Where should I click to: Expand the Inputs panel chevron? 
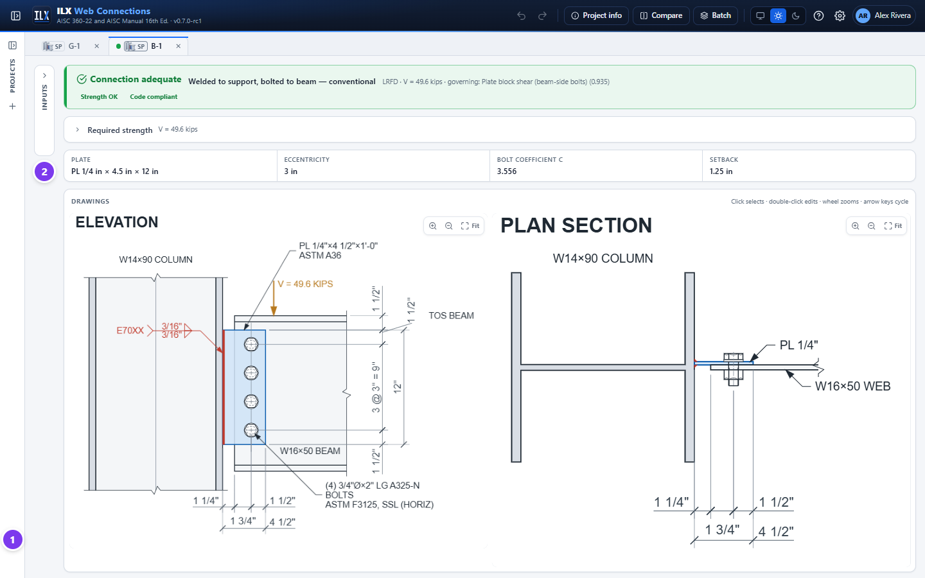click(44, 76)
